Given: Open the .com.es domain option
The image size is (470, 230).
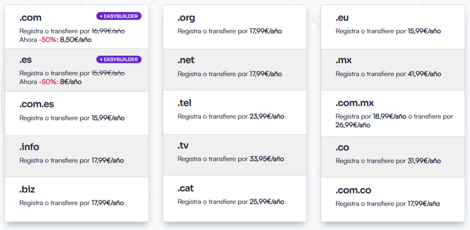Looking at the screenshot, I should (x=37, y=104).
